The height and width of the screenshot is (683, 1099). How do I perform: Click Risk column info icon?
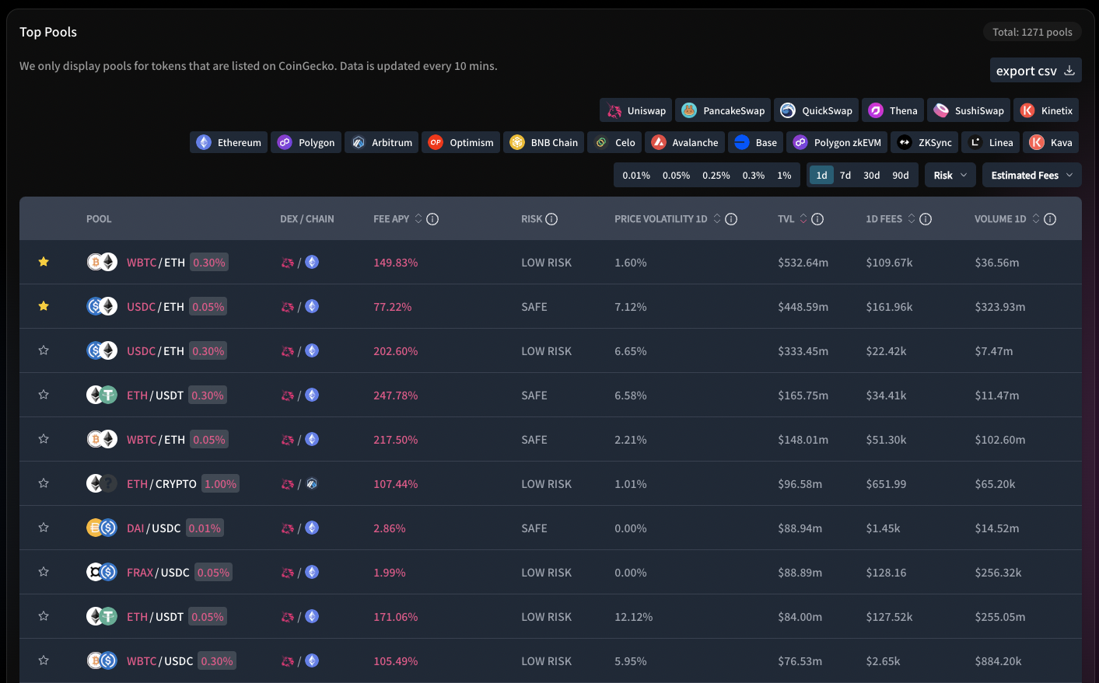(x=551, y=219)
